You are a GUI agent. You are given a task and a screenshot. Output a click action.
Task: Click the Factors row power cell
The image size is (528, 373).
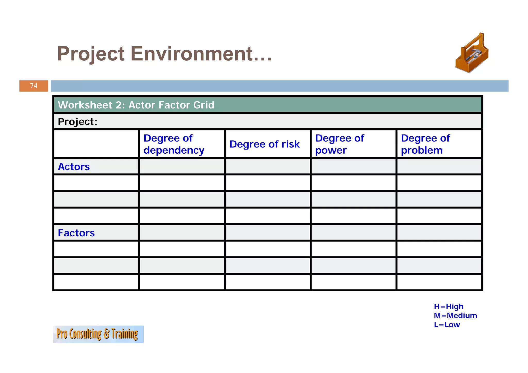pyautogui.click(x=353, y=233)
